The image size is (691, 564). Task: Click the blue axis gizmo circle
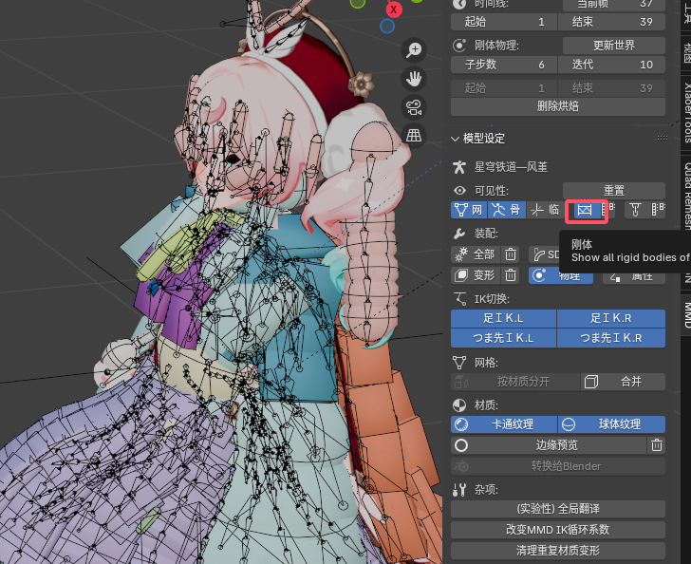click(387, 27)
